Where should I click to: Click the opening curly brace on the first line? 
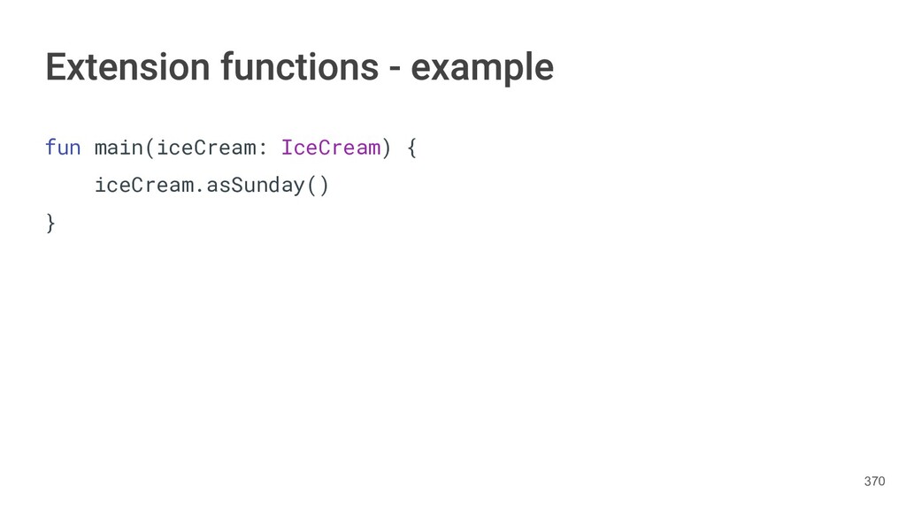(411, 148)
